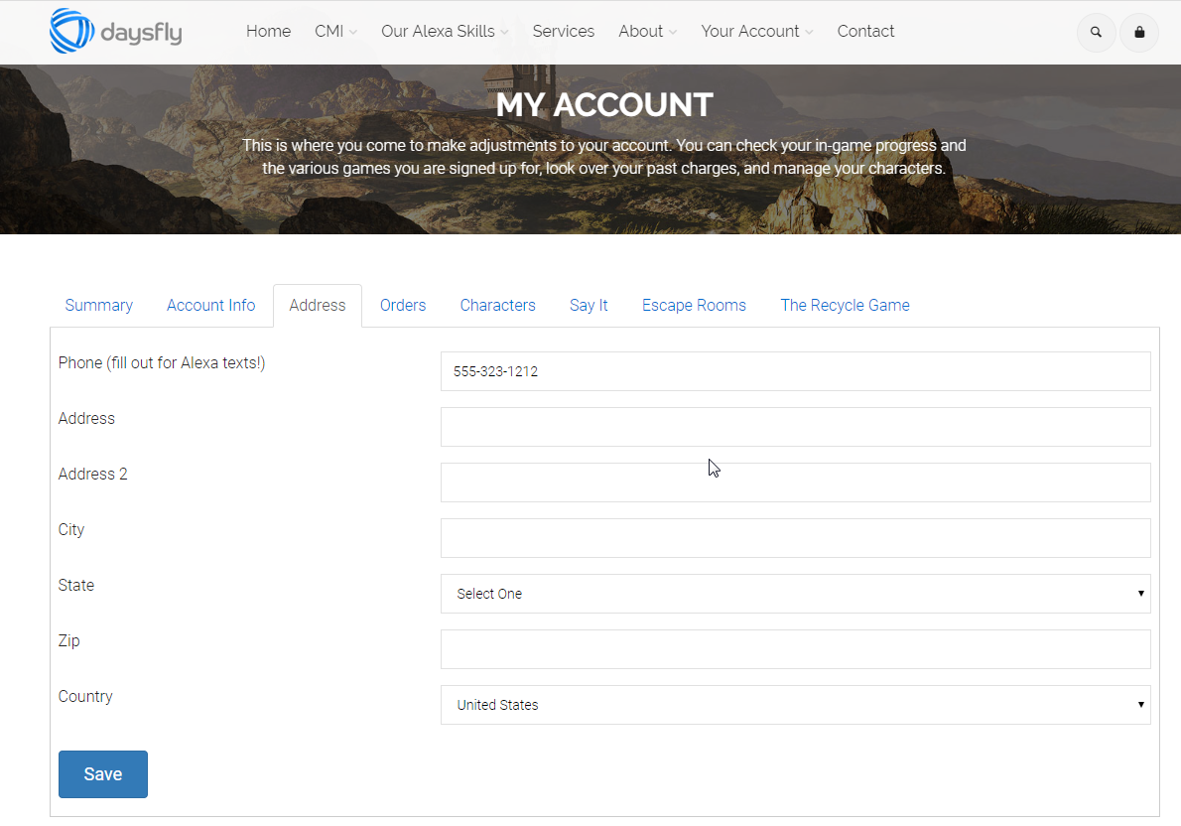
Task: Click the 'City' field label
Action: [x=70, y=530]
